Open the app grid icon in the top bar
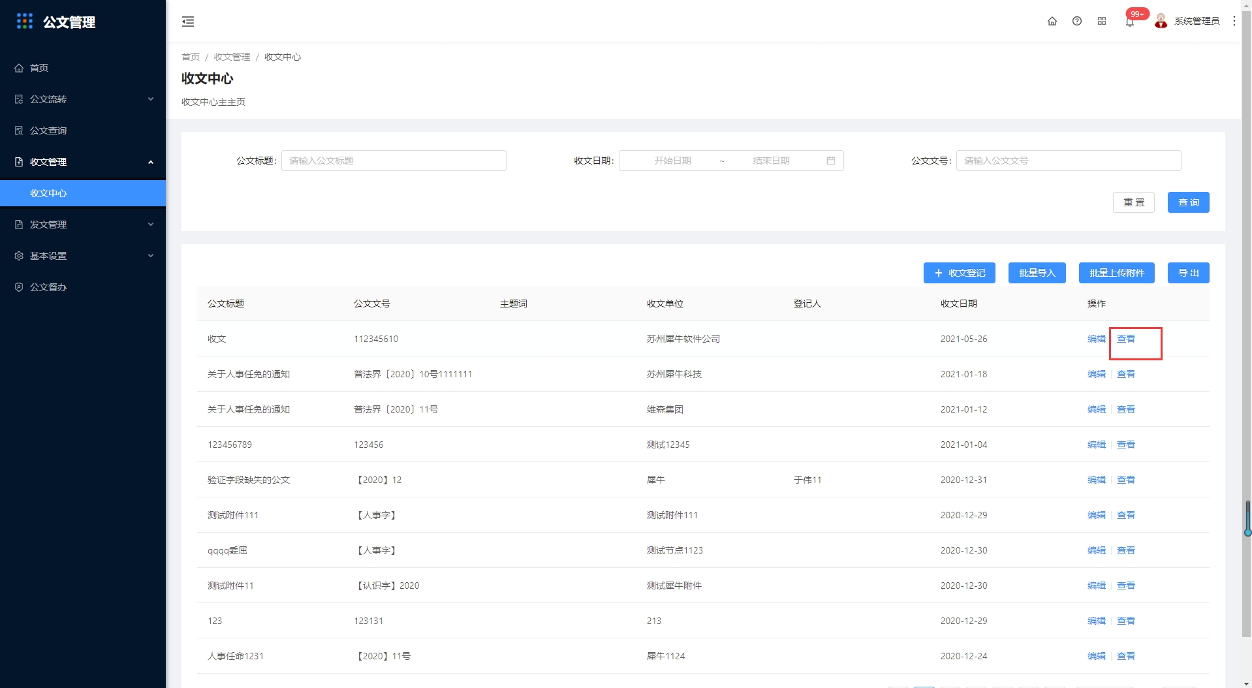Image resolution: width=1252 pixels, height=688 pixels. [1102, 21]
